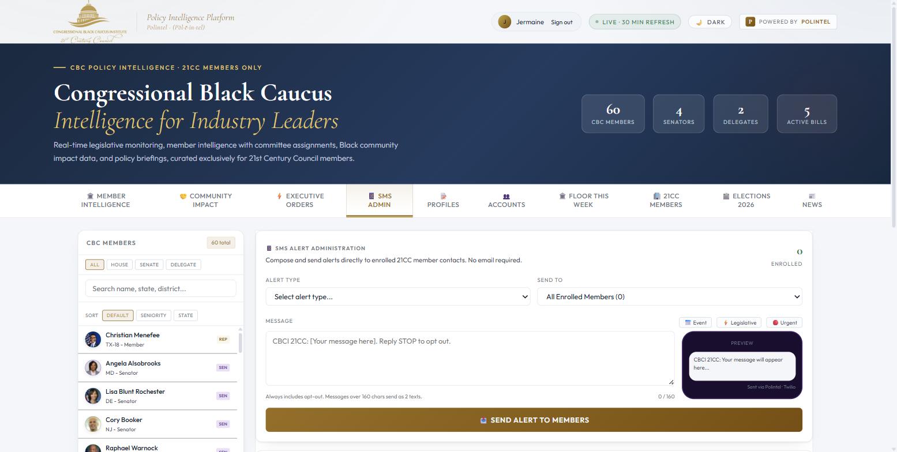Click the Polintel P logo icon
897x452 pixels.
coord(750,22)
